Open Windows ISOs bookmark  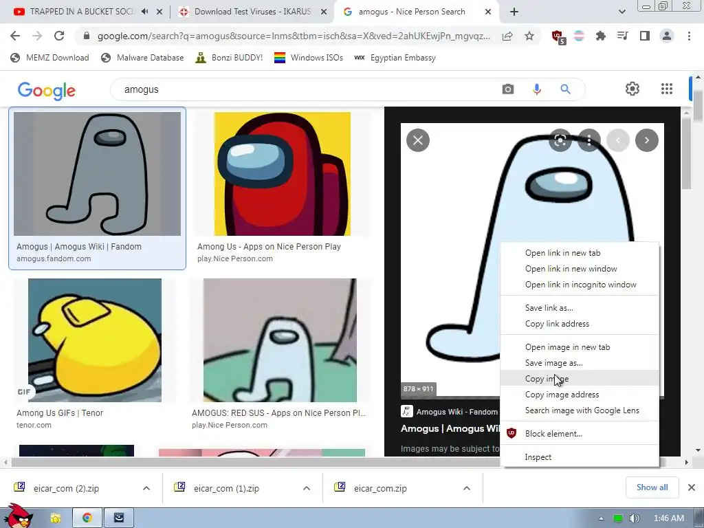pos(309,58)
